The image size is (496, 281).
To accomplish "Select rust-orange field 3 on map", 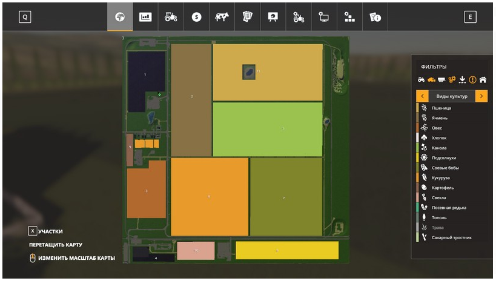I will pos(146,191).
